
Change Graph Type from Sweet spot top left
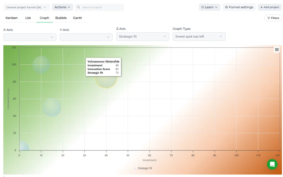click(199, 37)
